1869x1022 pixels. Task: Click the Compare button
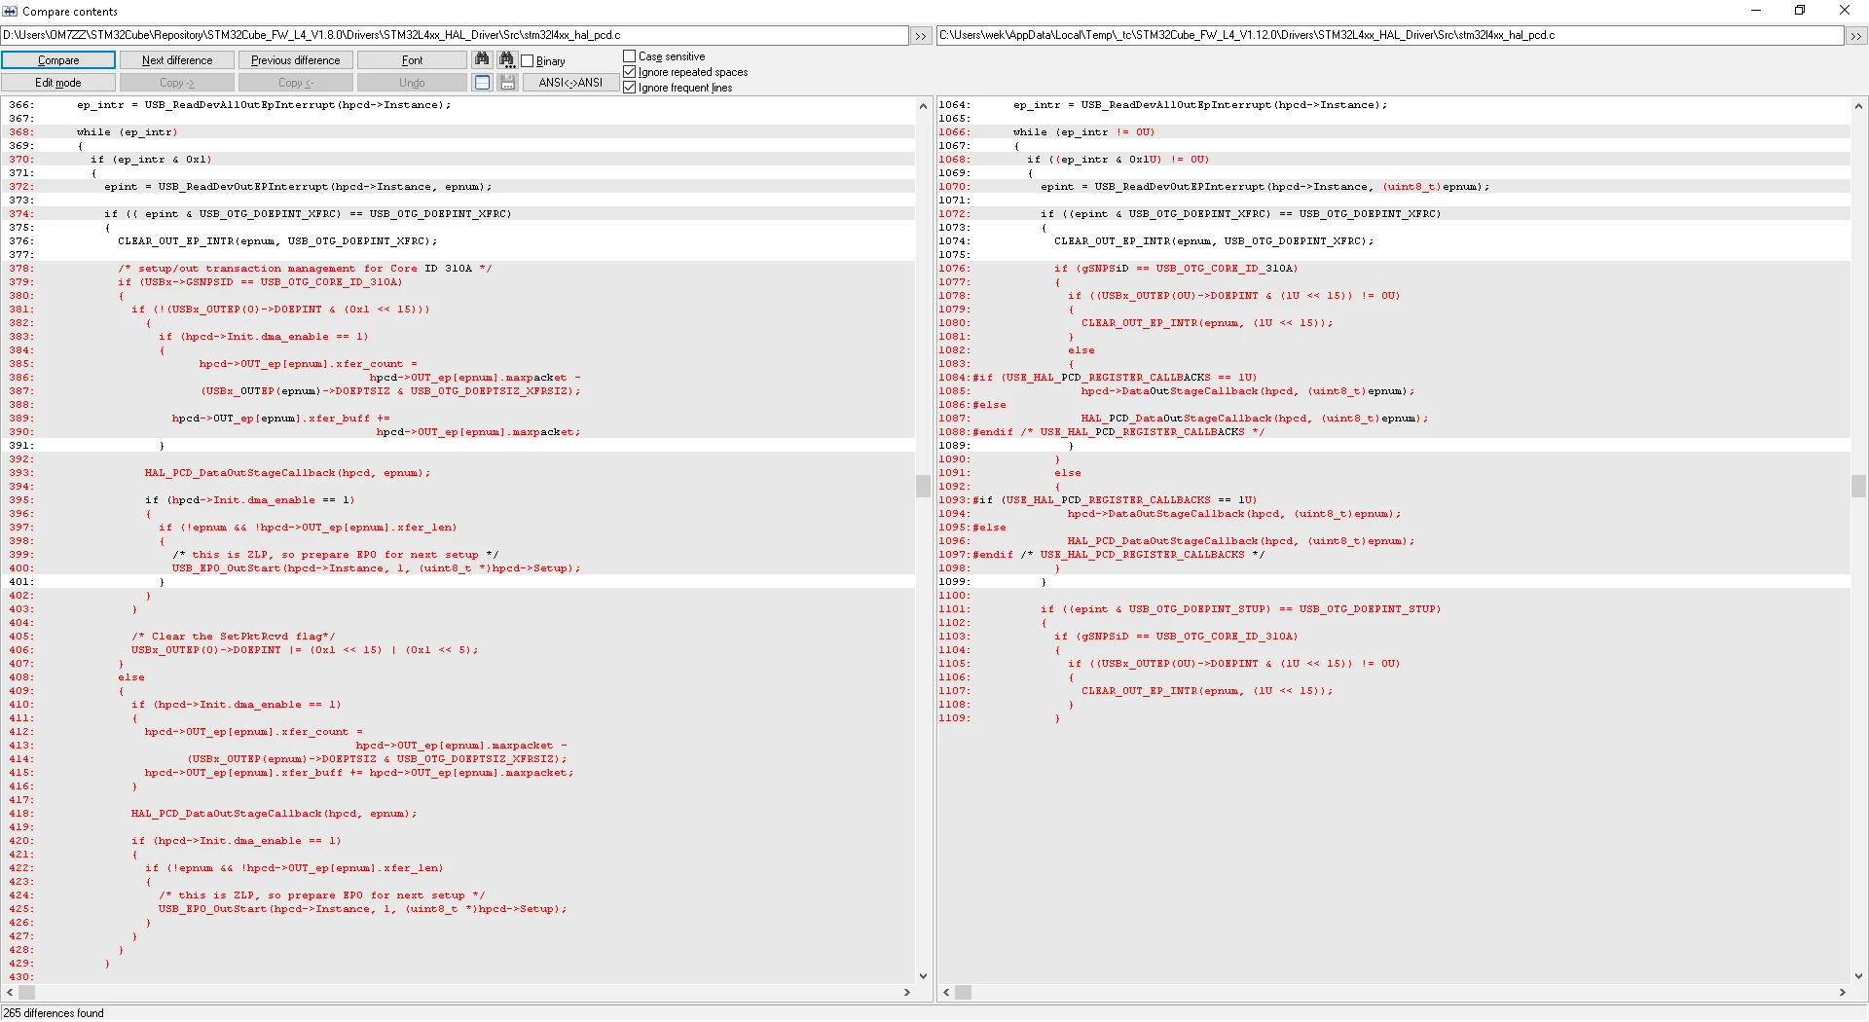58,60
